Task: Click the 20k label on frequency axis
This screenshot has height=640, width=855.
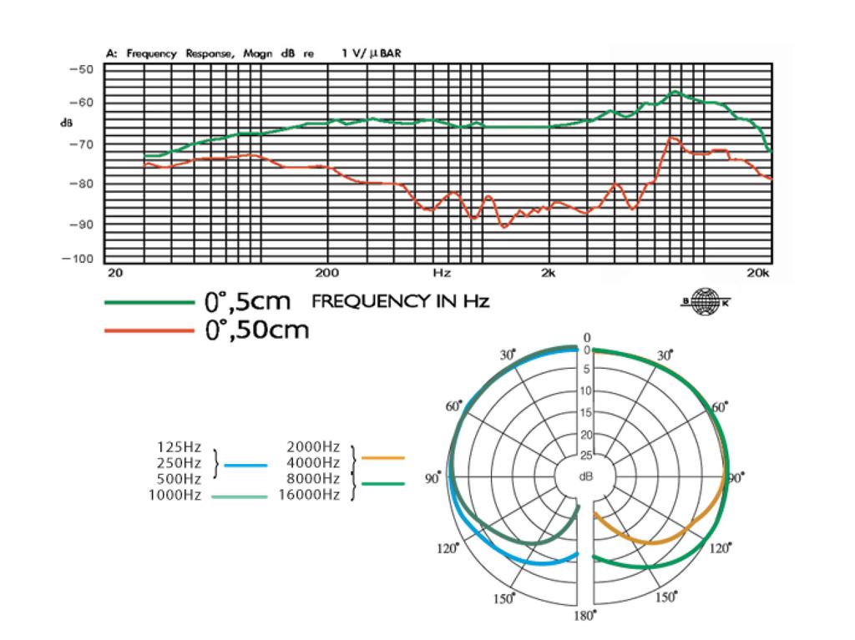Action: (x=760, y=272)
